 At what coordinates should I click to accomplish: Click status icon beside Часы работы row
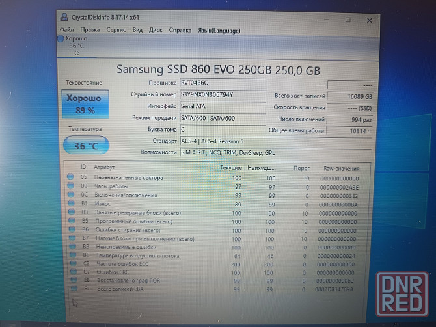(x=70, y=186)
